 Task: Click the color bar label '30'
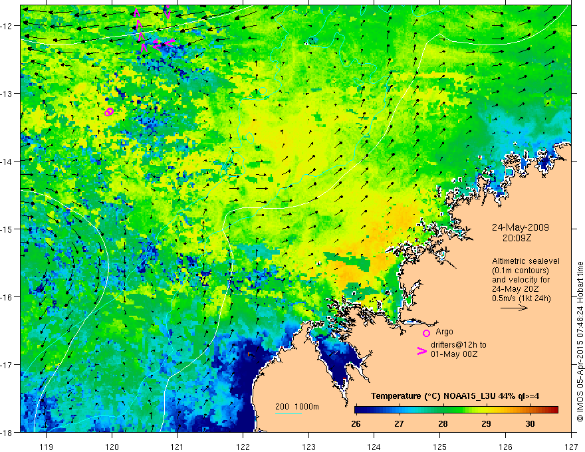tap(530, 423)
